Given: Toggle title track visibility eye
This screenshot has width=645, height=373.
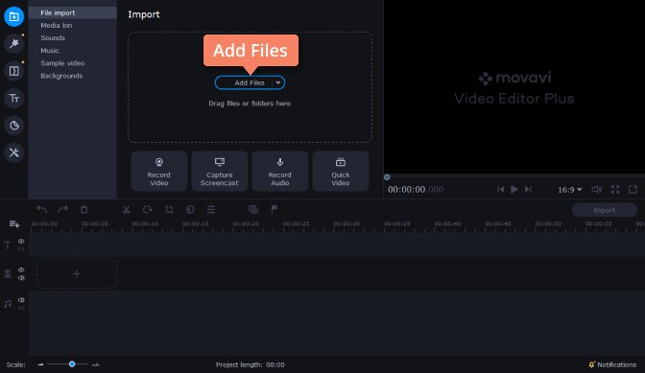Looking at the screenshot, I should 21,241.
